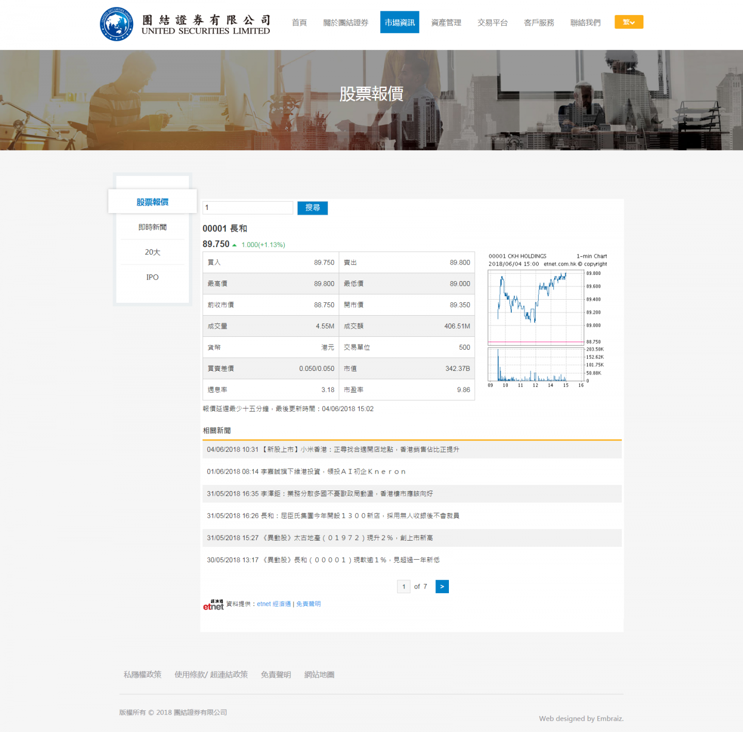
Task: Click the stock code input field
Action: (248, 208)
